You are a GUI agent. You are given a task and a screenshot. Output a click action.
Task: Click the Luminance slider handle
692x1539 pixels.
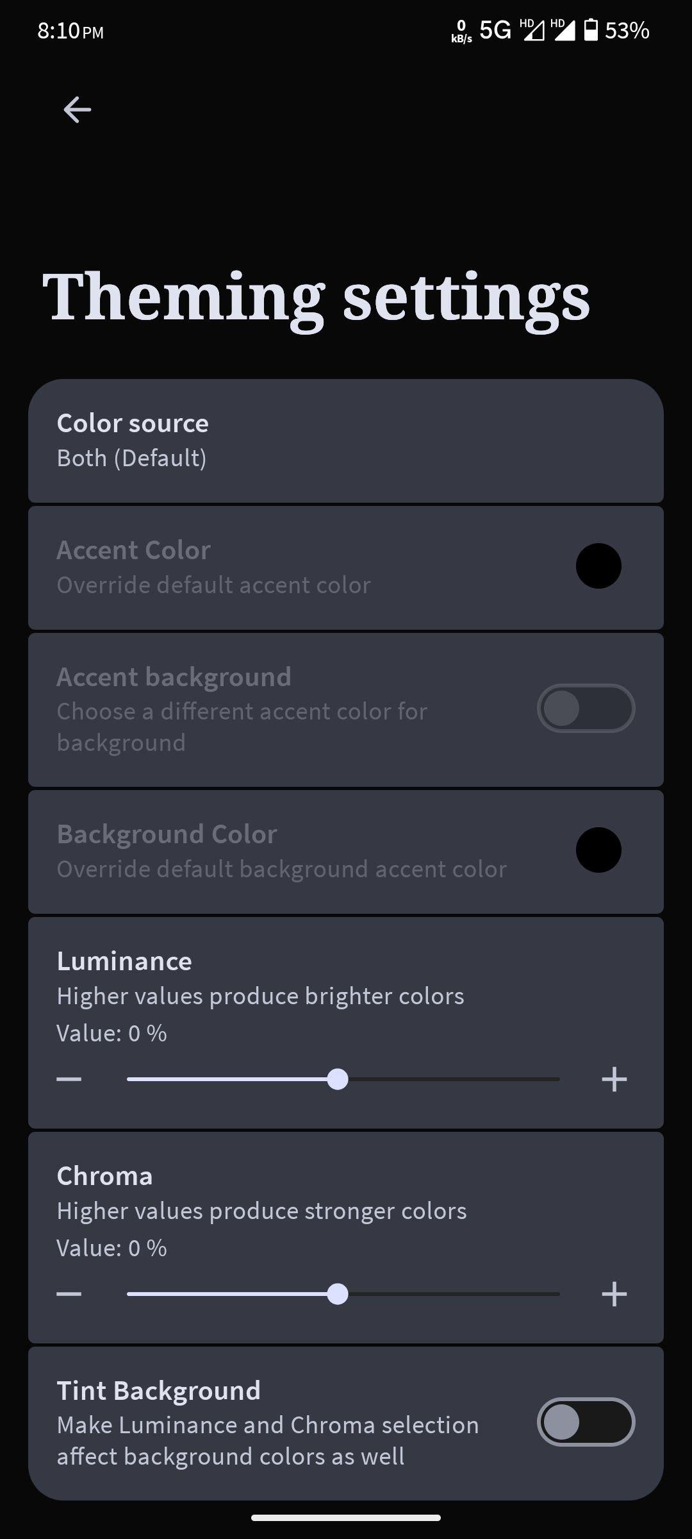click(x=338, y=1079)
